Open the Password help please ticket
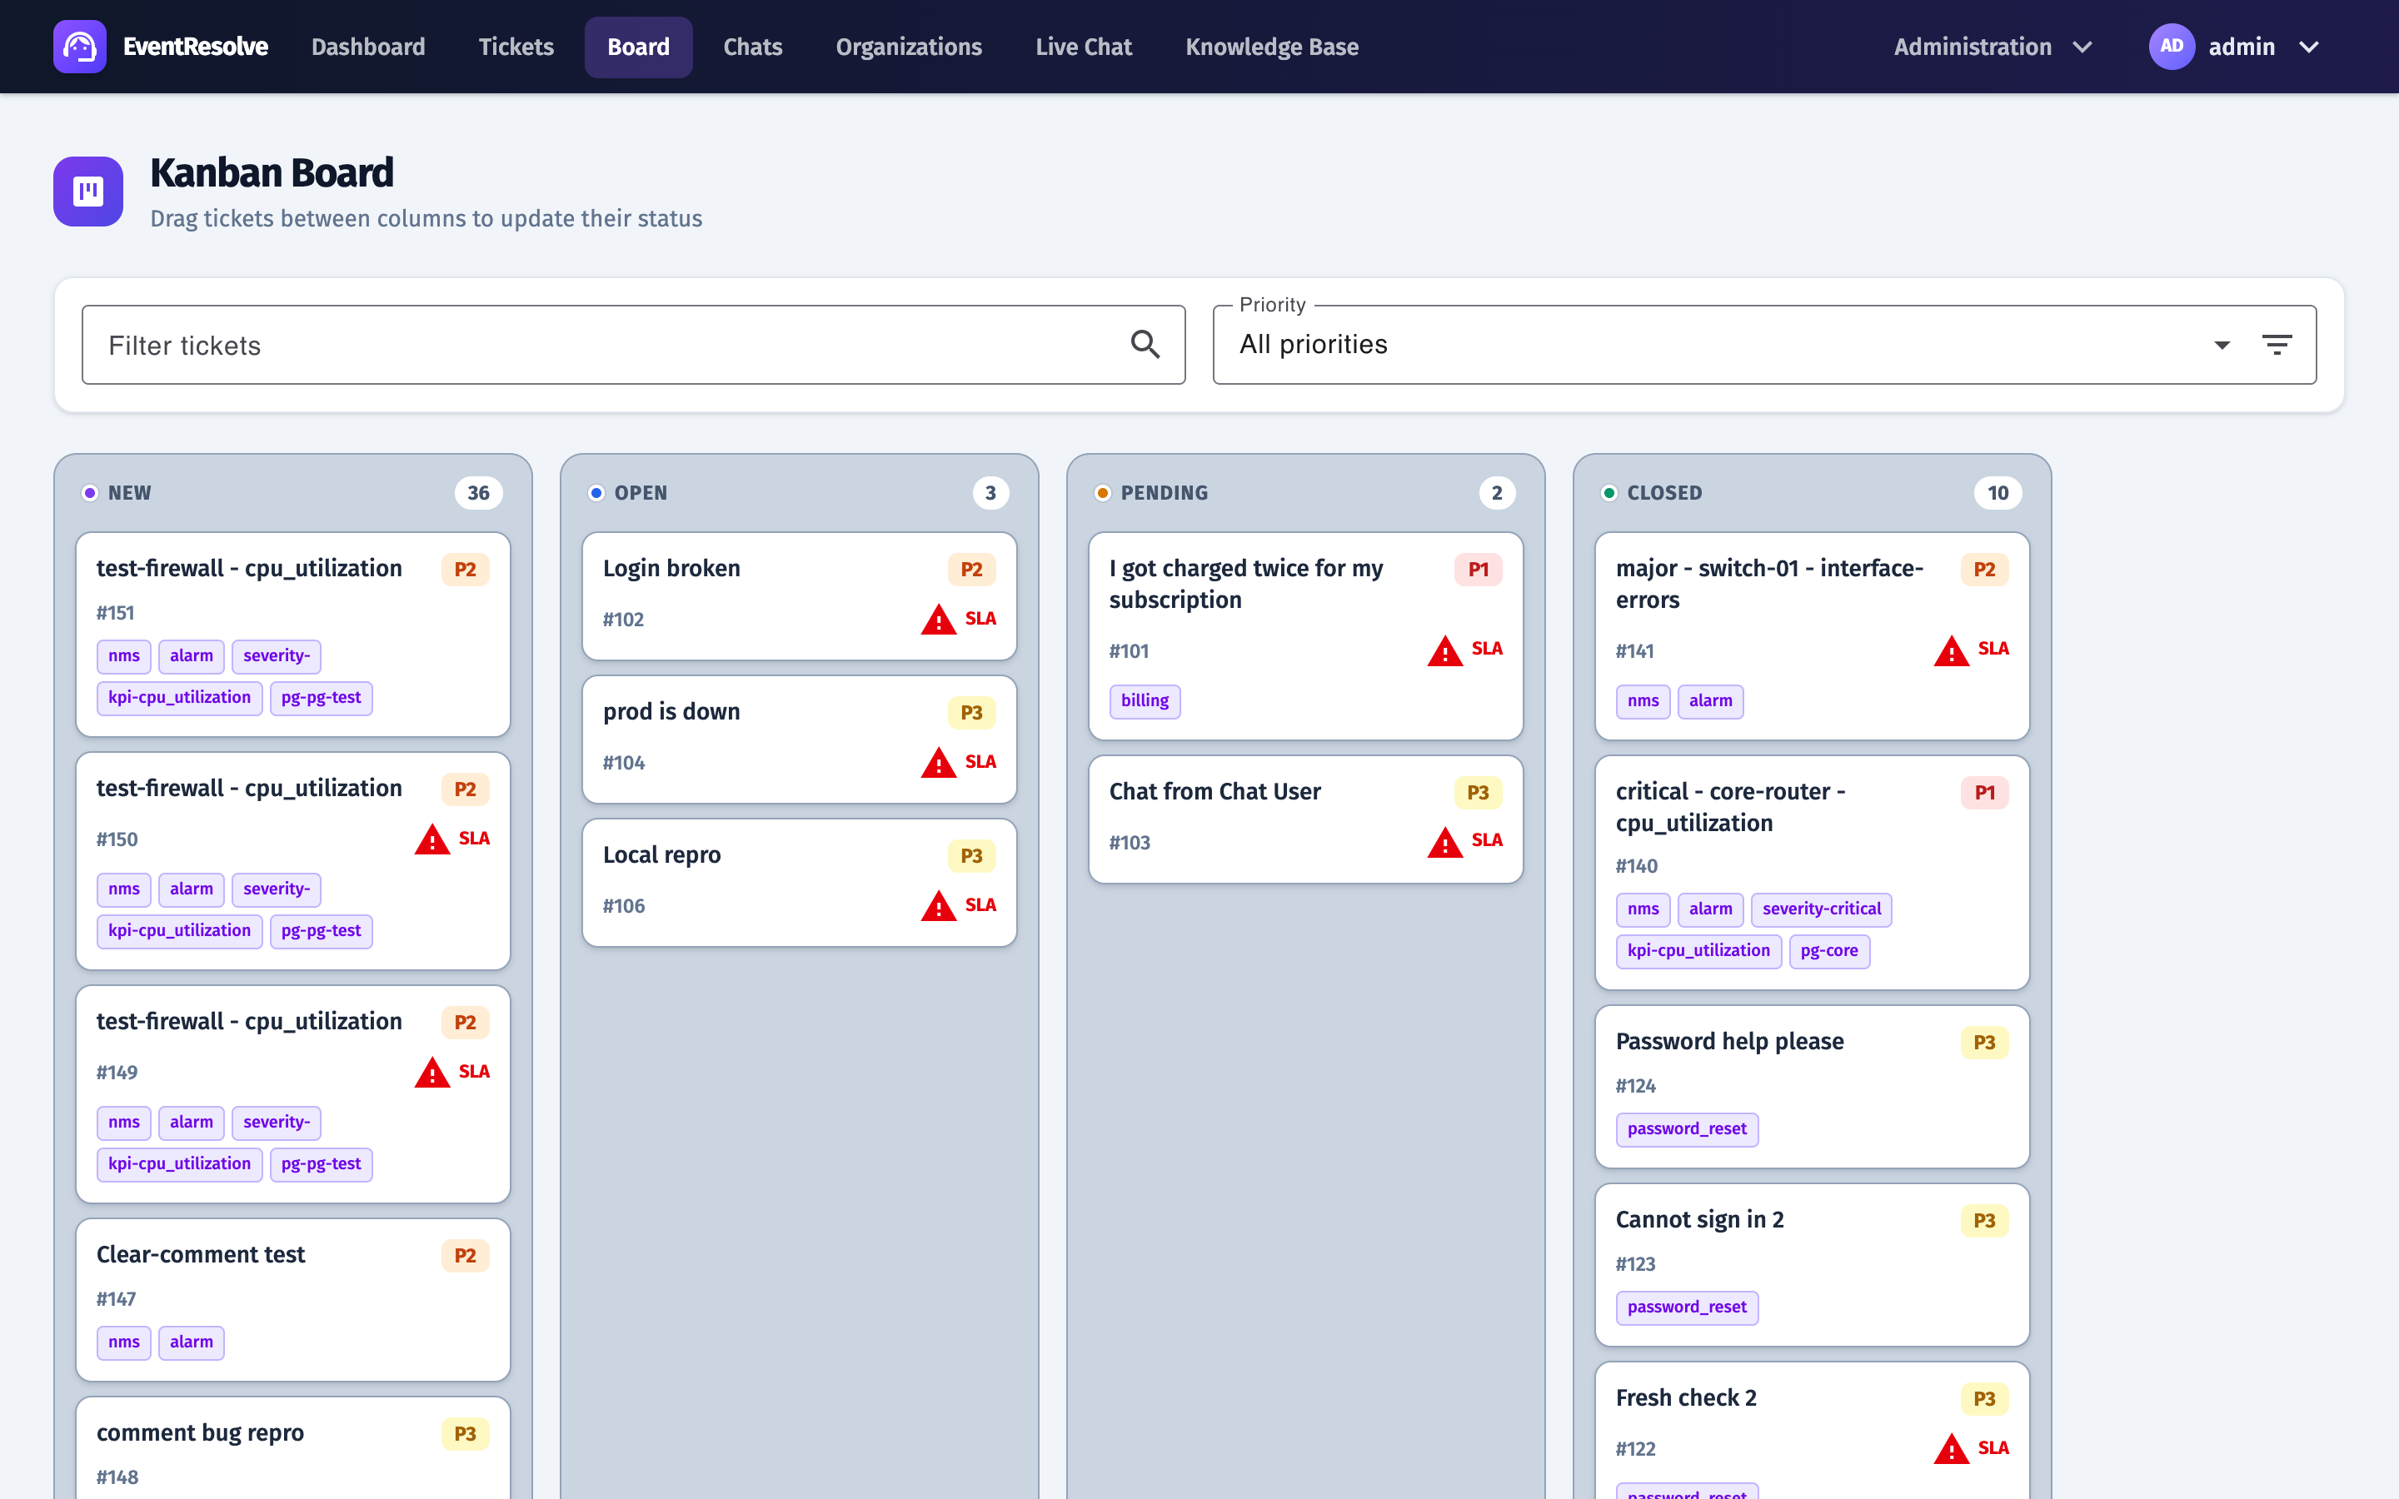Image resolution: width=2399 pixels, height=1499 pixels. (1812, 1086)
